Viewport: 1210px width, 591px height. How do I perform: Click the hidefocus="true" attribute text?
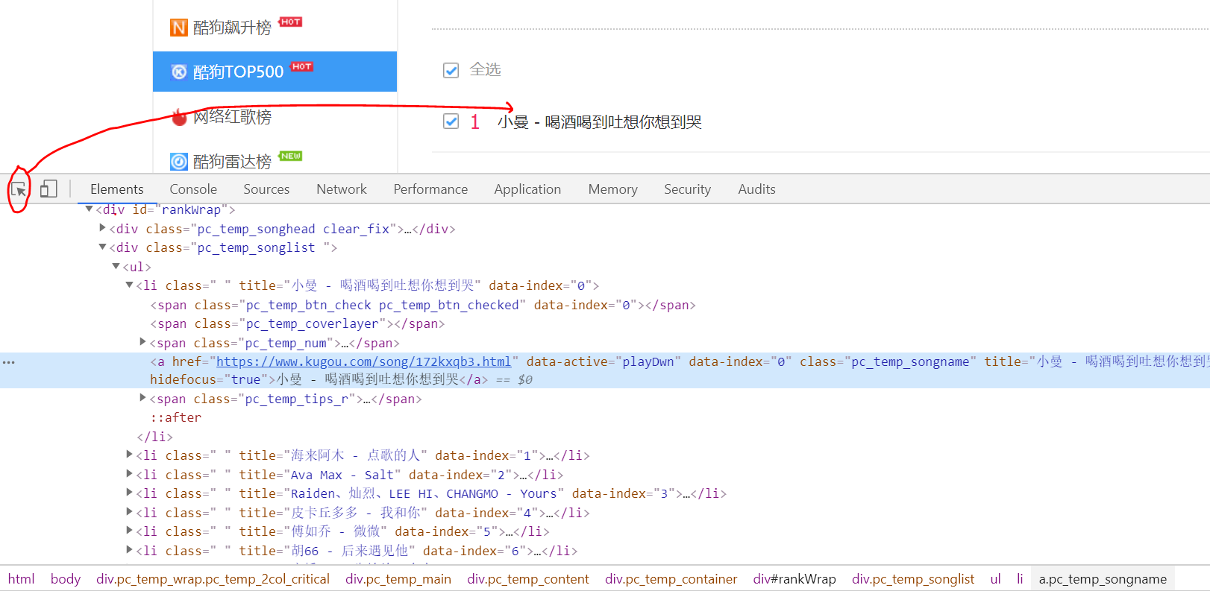click(209, 379)
